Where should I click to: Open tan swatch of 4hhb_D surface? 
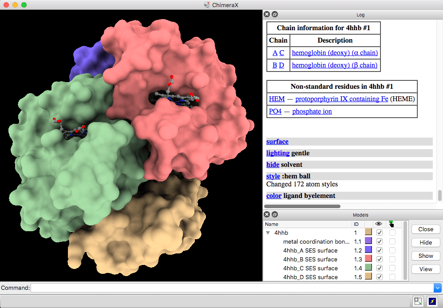point(368,276)
